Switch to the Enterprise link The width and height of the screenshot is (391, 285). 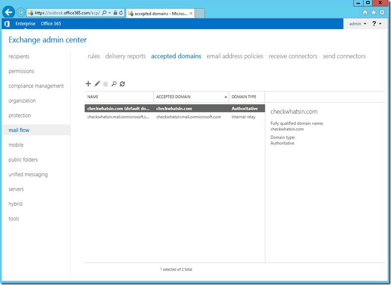click(25, 24)
